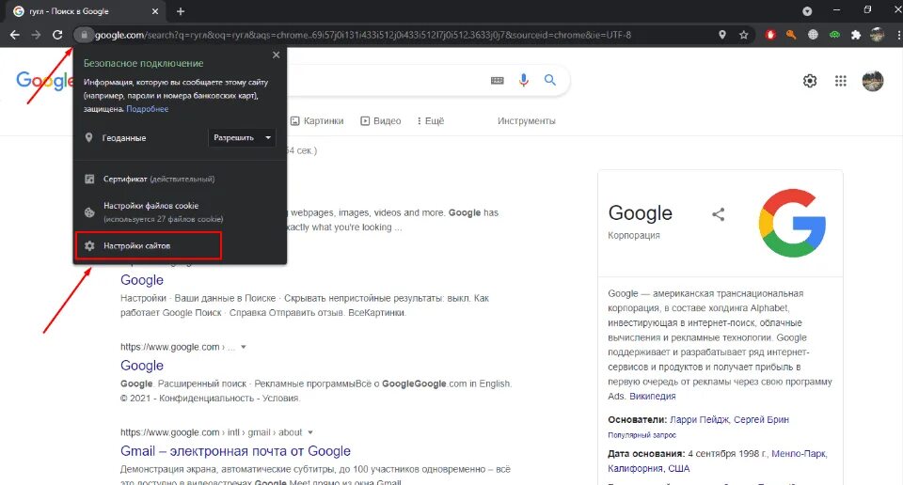903x485 pixels.
Task: Open the Ларри Пейдж link
Action: tap(699, 420)
